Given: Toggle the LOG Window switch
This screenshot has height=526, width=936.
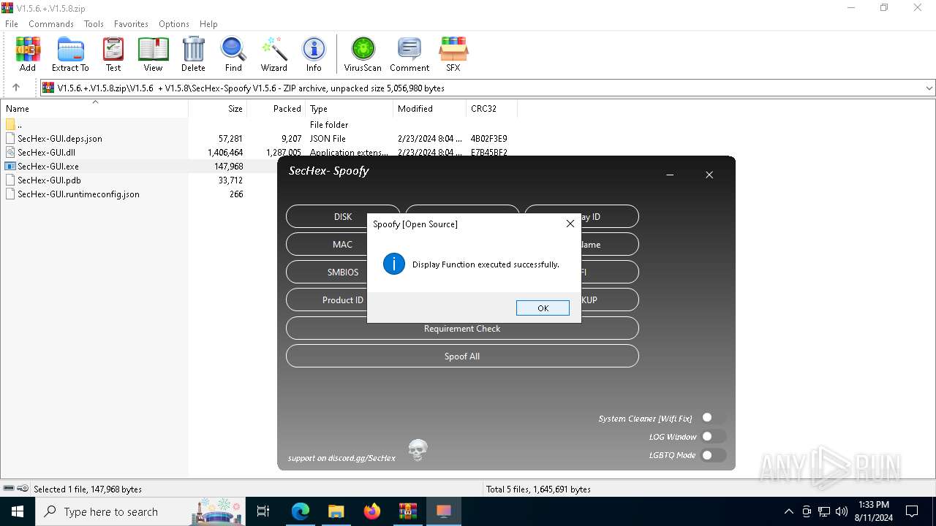Looking at the screenshot, I should [x=713, y=436].
